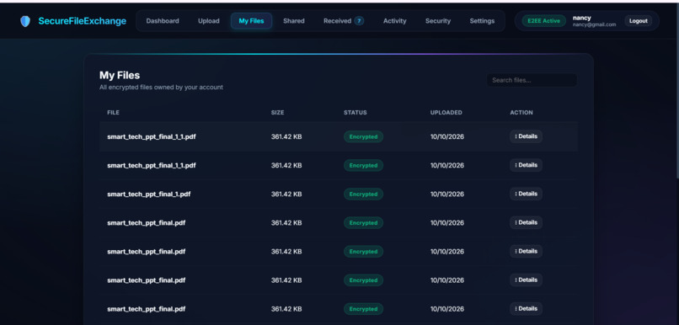Open the Received tab
The height and width of the screenshot is (325, 679).
pyautogui.click(x=337, y=21)
